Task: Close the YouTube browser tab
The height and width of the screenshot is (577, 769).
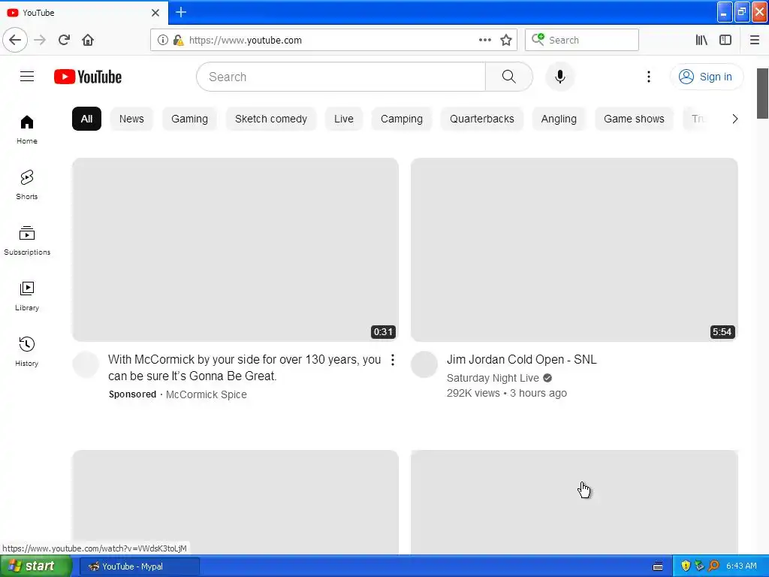Action: click(x=155, y=12)
